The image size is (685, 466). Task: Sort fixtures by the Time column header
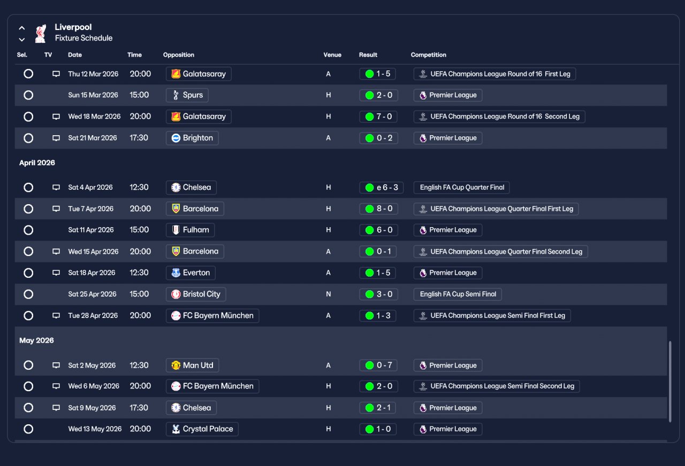[134, 55]
